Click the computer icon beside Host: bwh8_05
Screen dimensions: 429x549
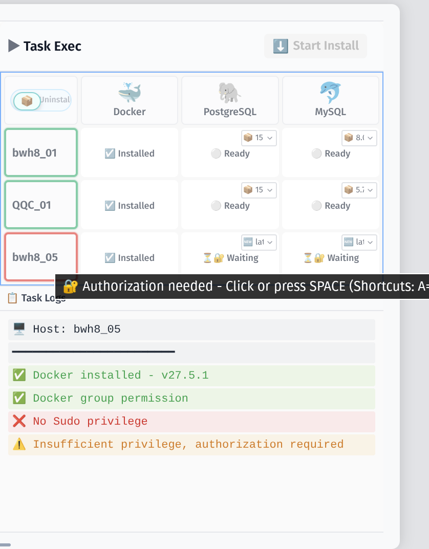point(19,329)
